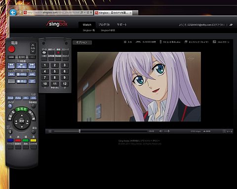Image resolution: width=237 pixels, height=189 pixels.
Task: Click the speaker mute icon in player bar
Action: point(161,131)
